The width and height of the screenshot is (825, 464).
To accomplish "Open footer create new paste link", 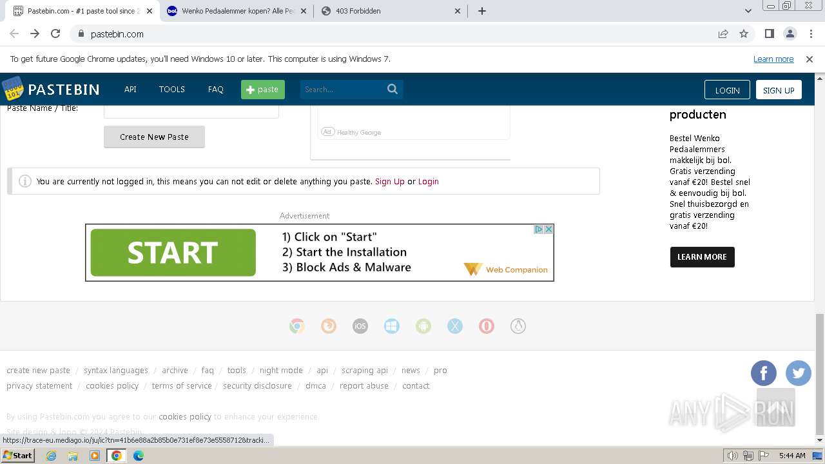I will click(x=38, y=371).
